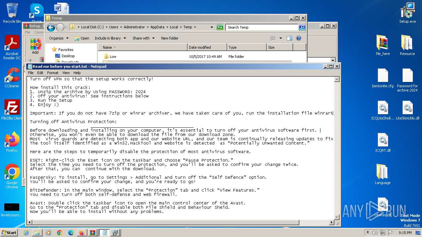422x237 pixels.
Task: Select Desktop under Favorites
Action: (x=68, y=56)
